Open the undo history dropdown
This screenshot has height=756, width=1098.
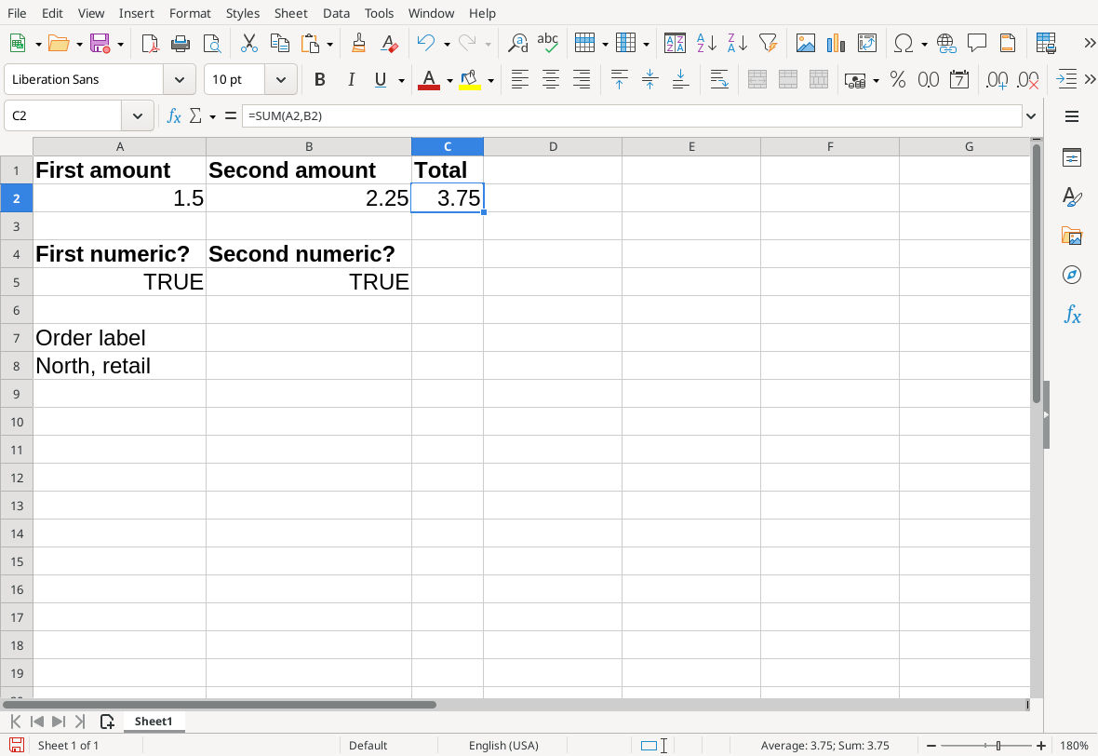[x=447, y=44]
